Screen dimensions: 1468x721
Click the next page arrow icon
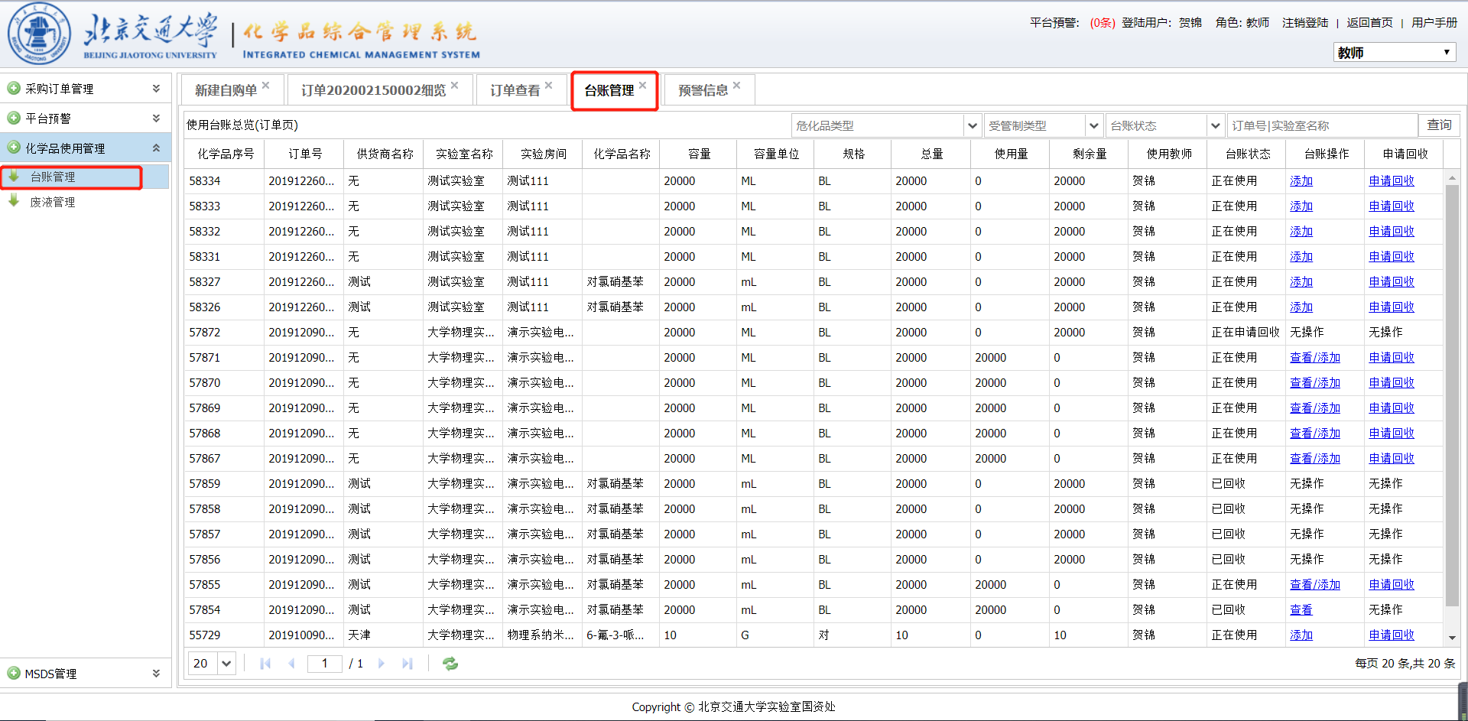382,664
